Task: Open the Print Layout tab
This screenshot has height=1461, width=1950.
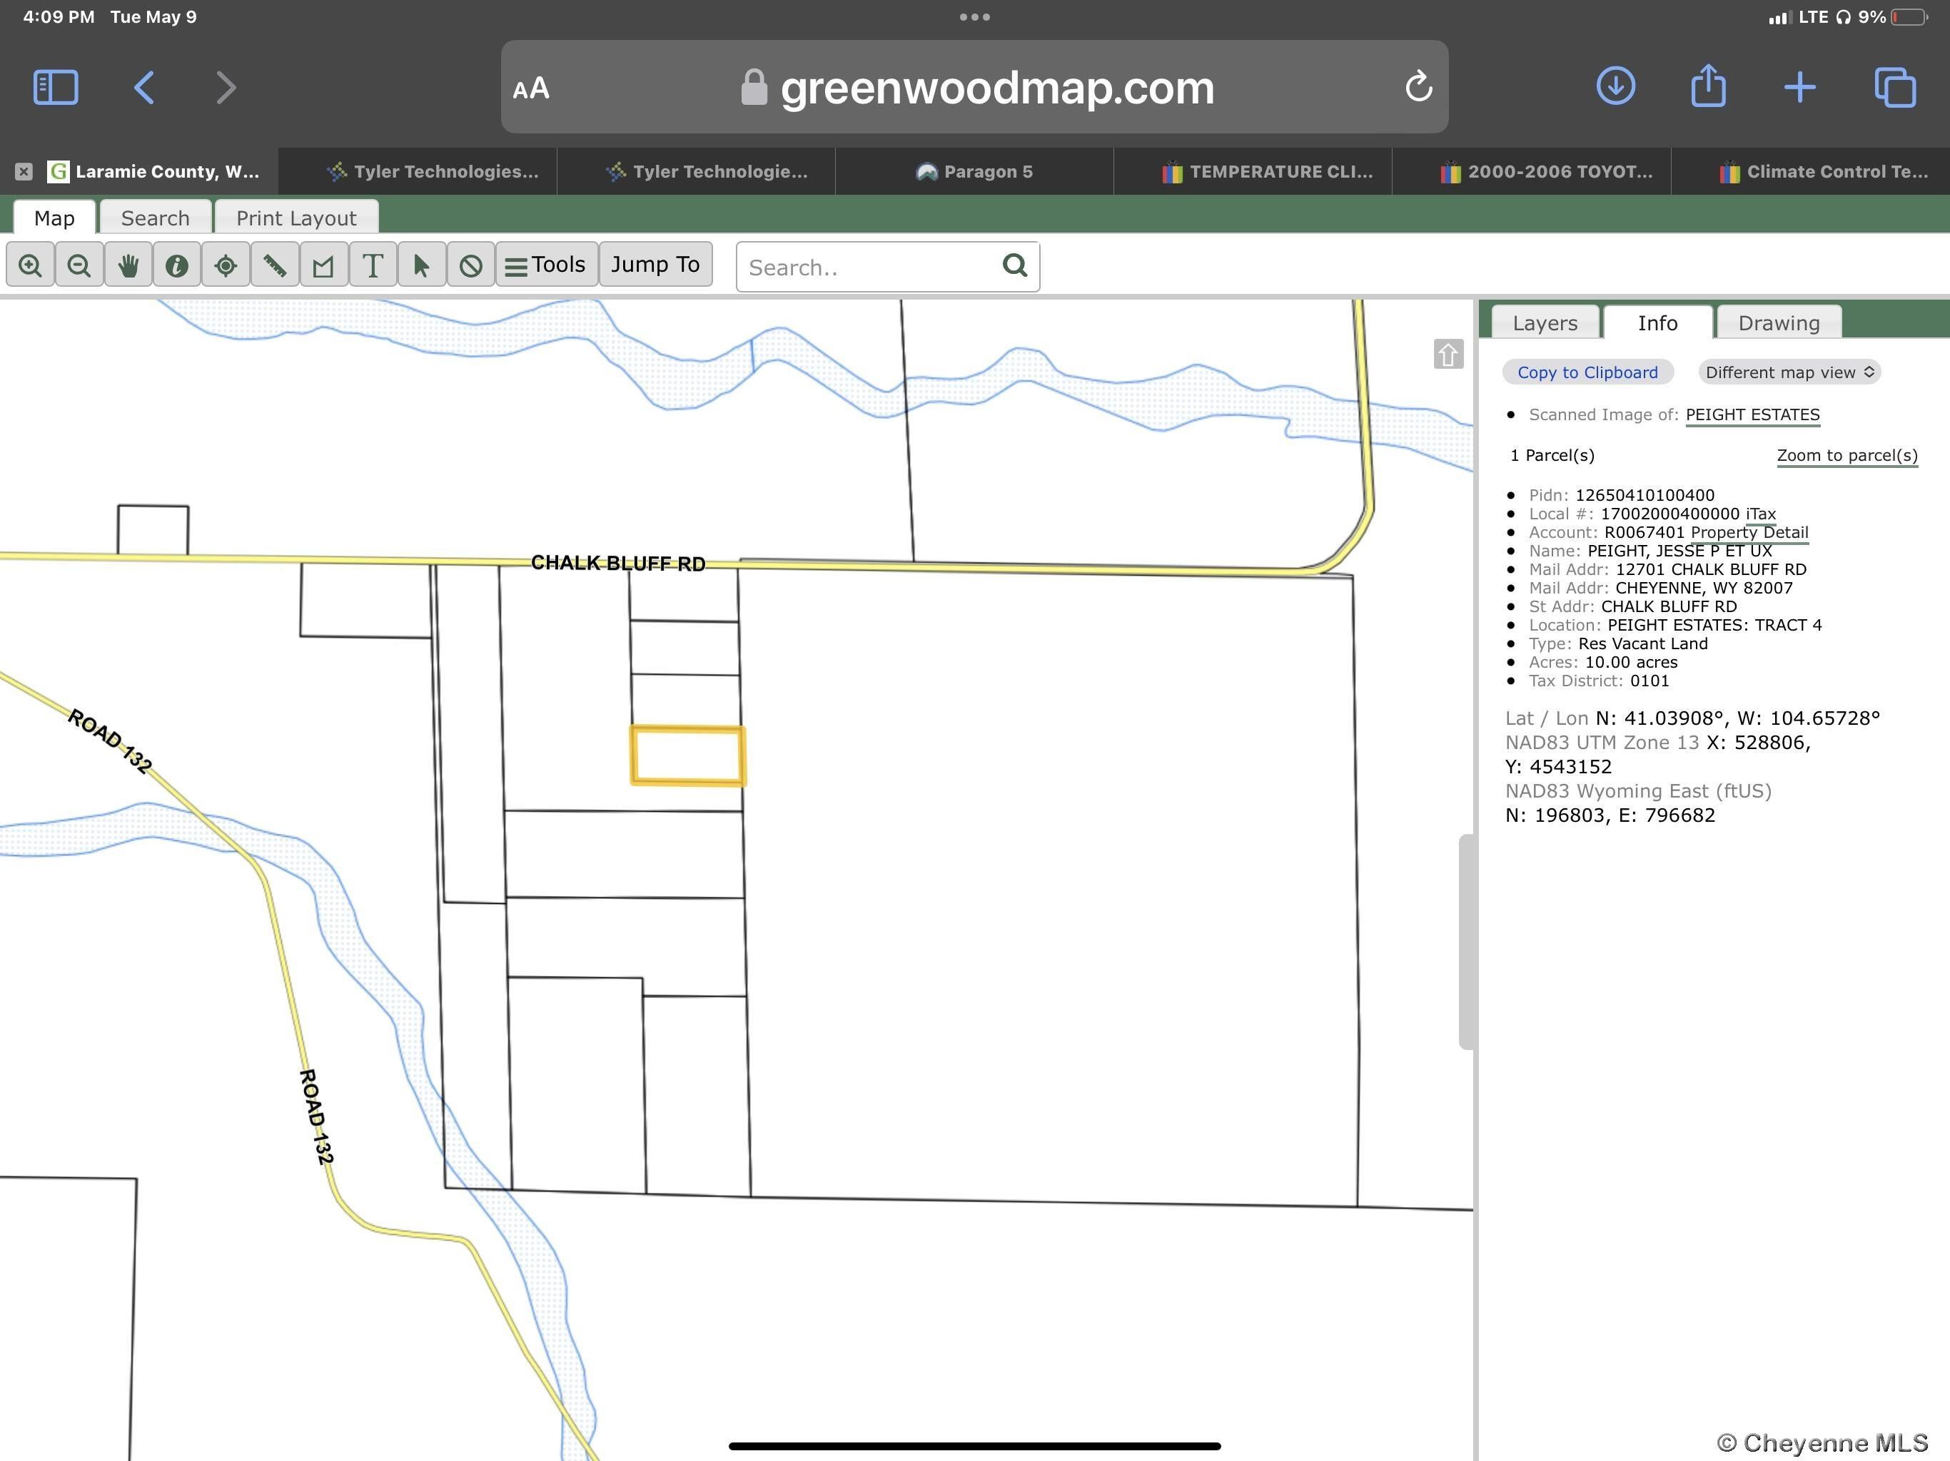Action: [295, 218]
